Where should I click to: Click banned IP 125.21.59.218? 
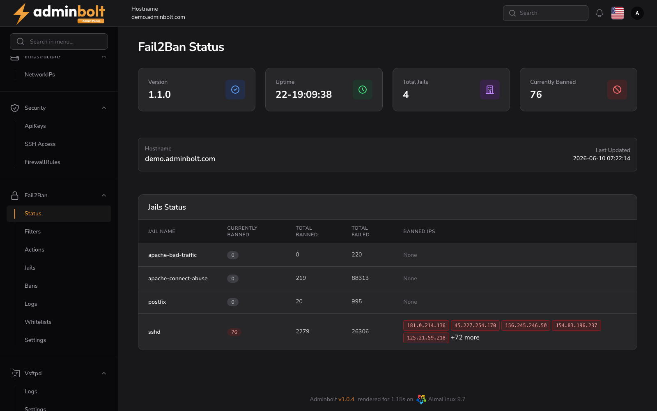(426, 338)
